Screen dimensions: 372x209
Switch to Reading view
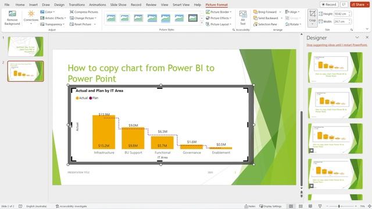click(x=310, y=206)
